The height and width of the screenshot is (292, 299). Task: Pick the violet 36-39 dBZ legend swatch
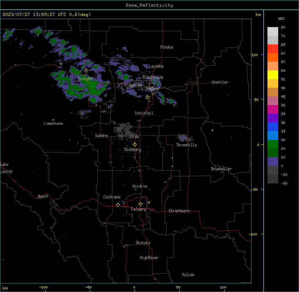pos(273,118)
